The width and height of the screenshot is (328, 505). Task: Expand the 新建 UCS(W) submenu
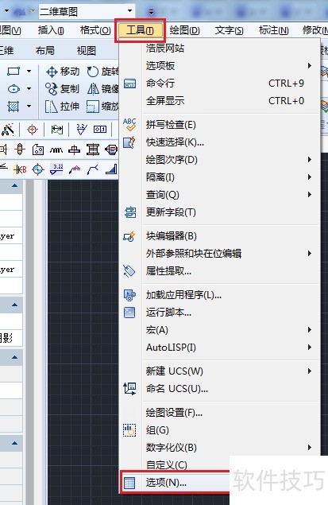pos(218,371)
